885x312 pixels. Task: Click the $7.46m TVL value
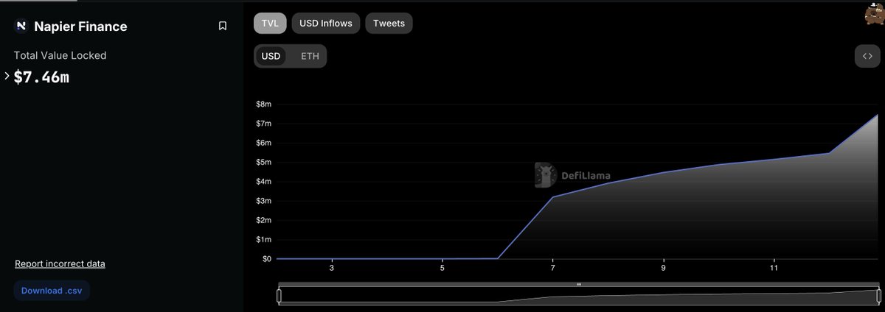42,77
